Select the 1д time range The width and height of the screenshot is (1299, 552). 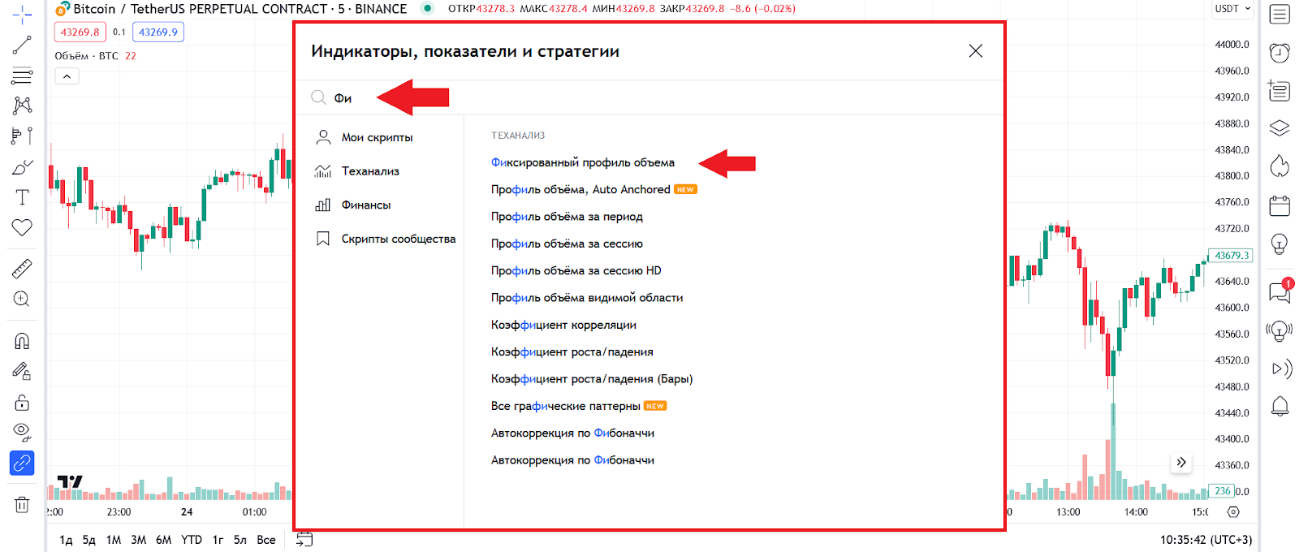pyautogui.click(x=66, y=540)
